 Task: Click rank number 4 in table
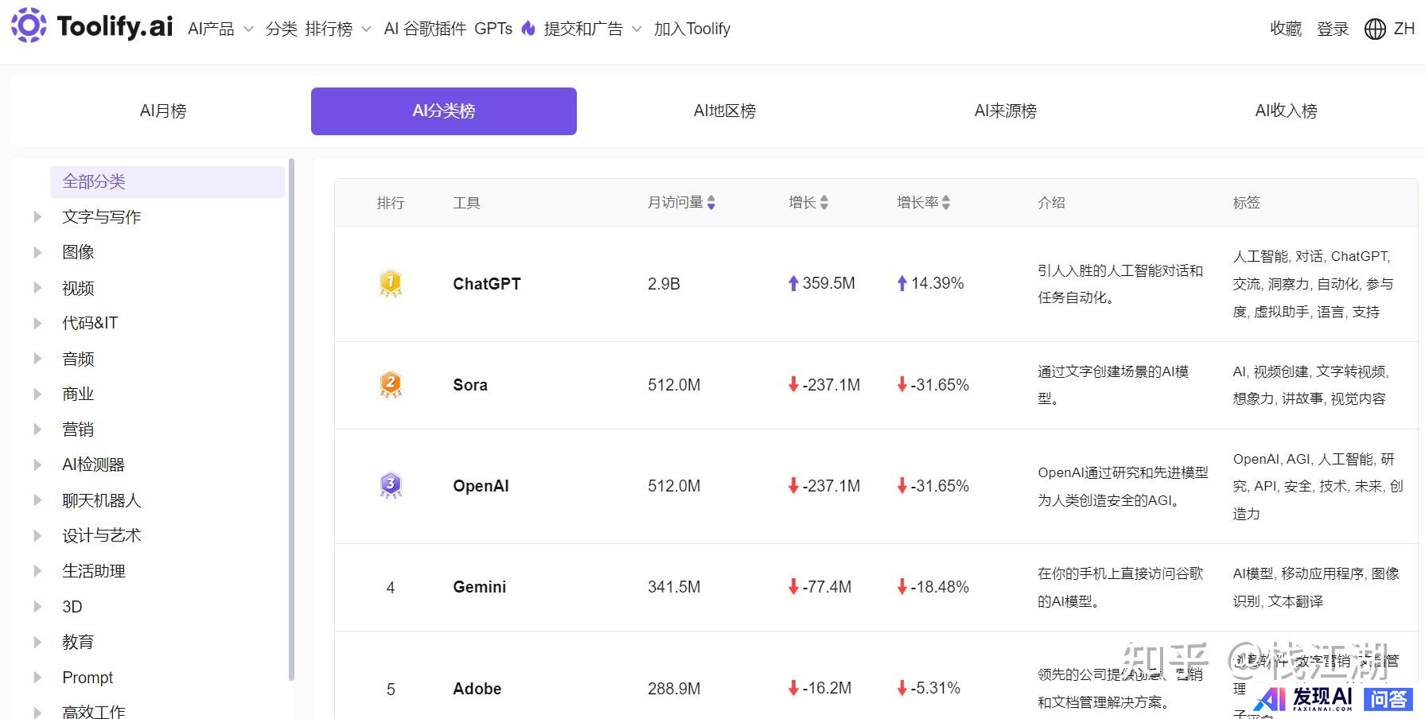pos(391,588)
